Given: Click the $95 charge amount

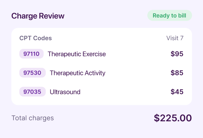Looking at the screenshot, I should click(177, 54).
